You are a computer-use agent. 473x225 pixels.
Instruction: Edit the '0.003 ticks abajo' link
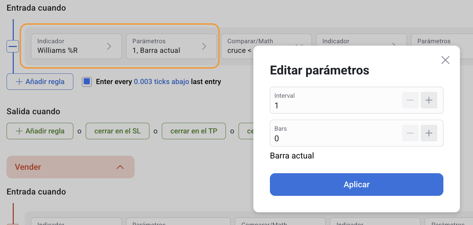click(161, 82)
